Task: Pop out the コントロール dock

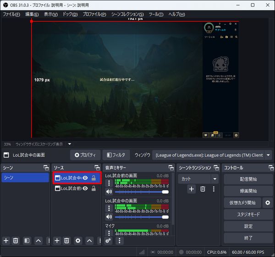Action: tap(271, 168)
